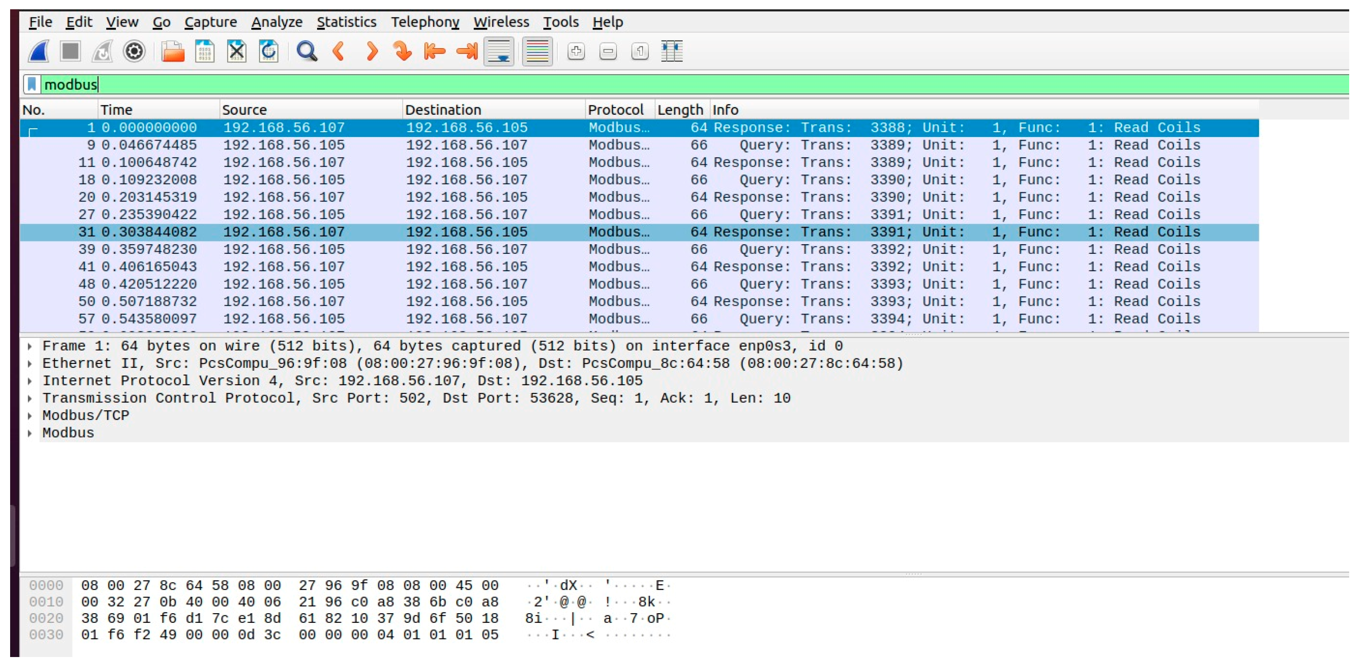This screenshot has width=1361, height=668.
Task: Expand Transmission Control Protocol details
Action: click(30, 399)
